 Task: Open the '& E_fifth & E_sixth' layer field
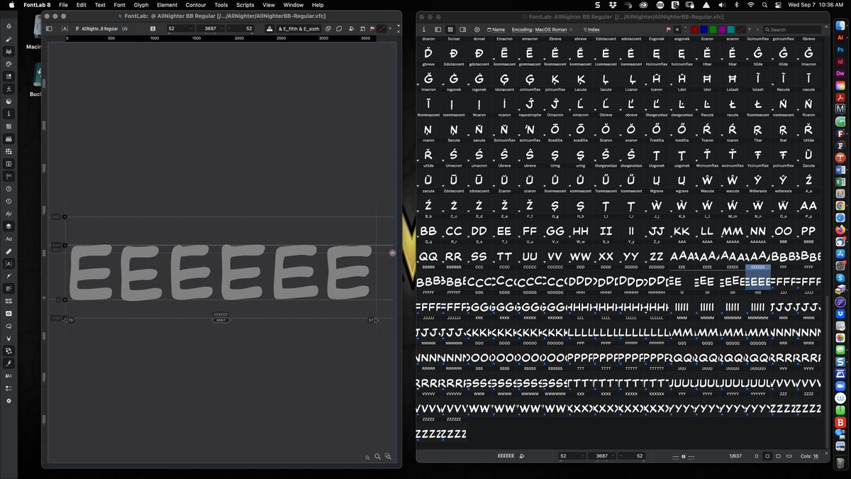(299, 29)
